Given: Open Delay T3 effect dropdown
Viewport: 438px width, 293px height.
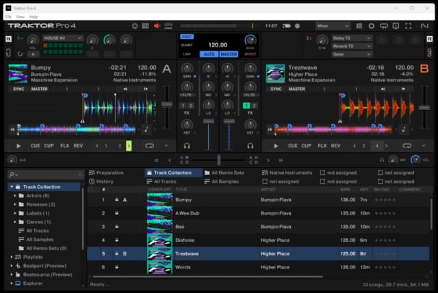Looking at the screenshot, I should (x=352, y=38).
